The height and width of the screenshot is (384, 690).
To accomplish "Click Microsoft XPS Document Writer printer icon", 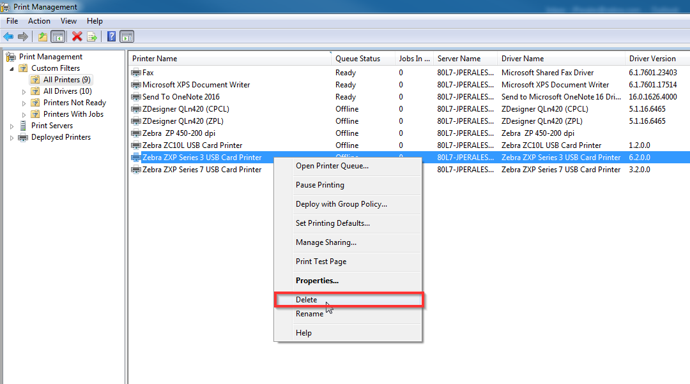I will pyautogui.click(x=136, y=85).
